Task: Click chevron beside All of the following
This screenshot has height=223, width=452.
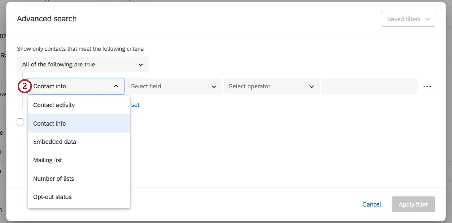Action: tap(141, 65)
